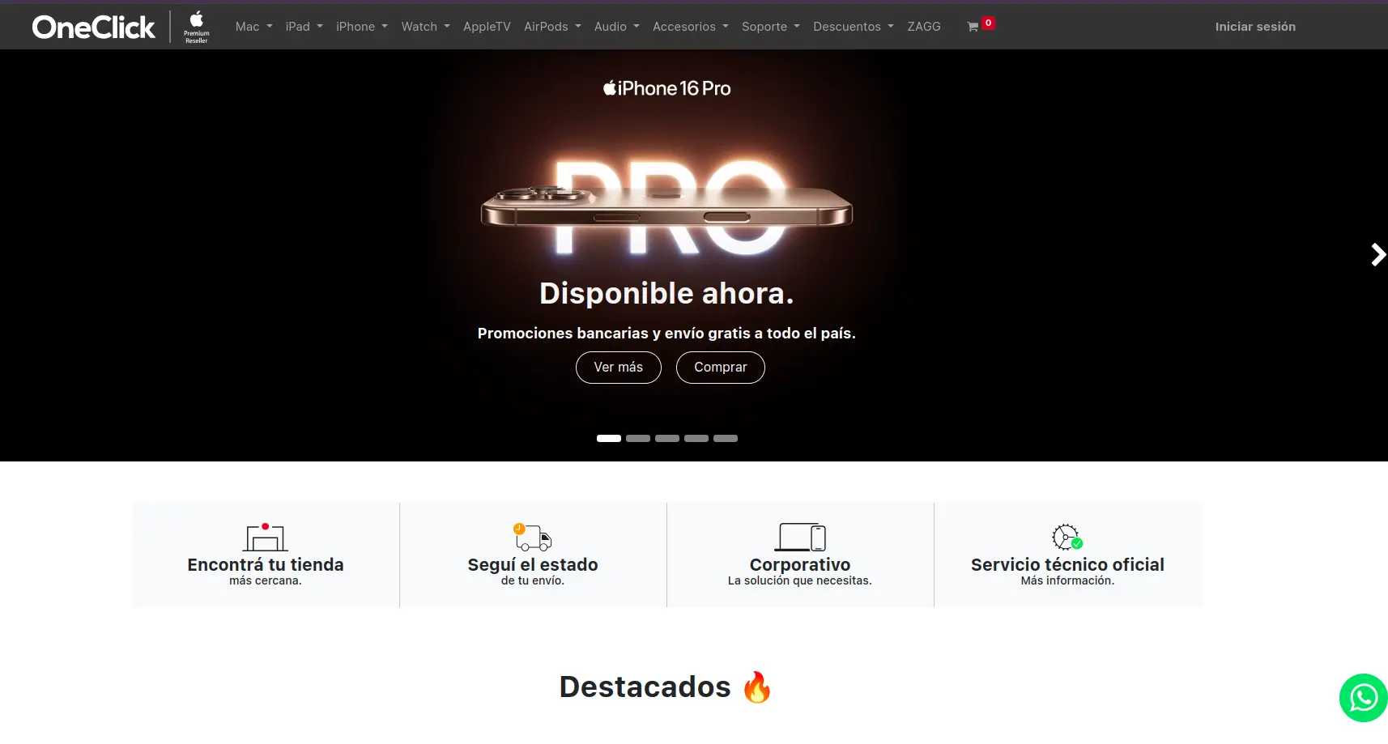Viewport: 1388px width, 744px height.
Task: Open the ZAGG menu item
Action: coord(924,27)
